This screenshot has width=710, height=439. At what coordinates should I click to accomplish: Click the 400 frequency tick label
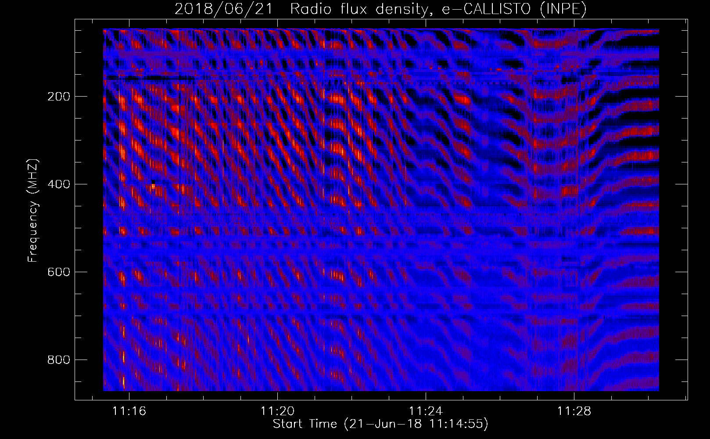tap(59, 184)
